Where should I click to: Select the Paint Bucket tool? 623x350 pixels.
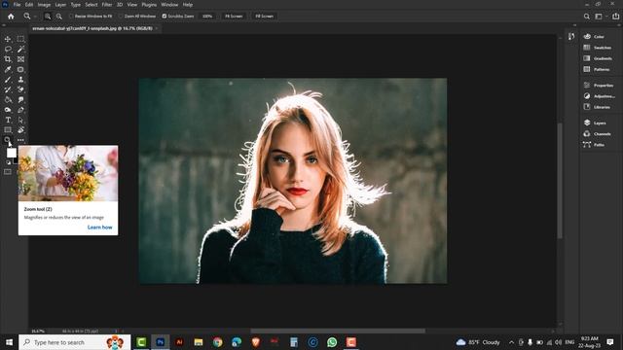8,99
